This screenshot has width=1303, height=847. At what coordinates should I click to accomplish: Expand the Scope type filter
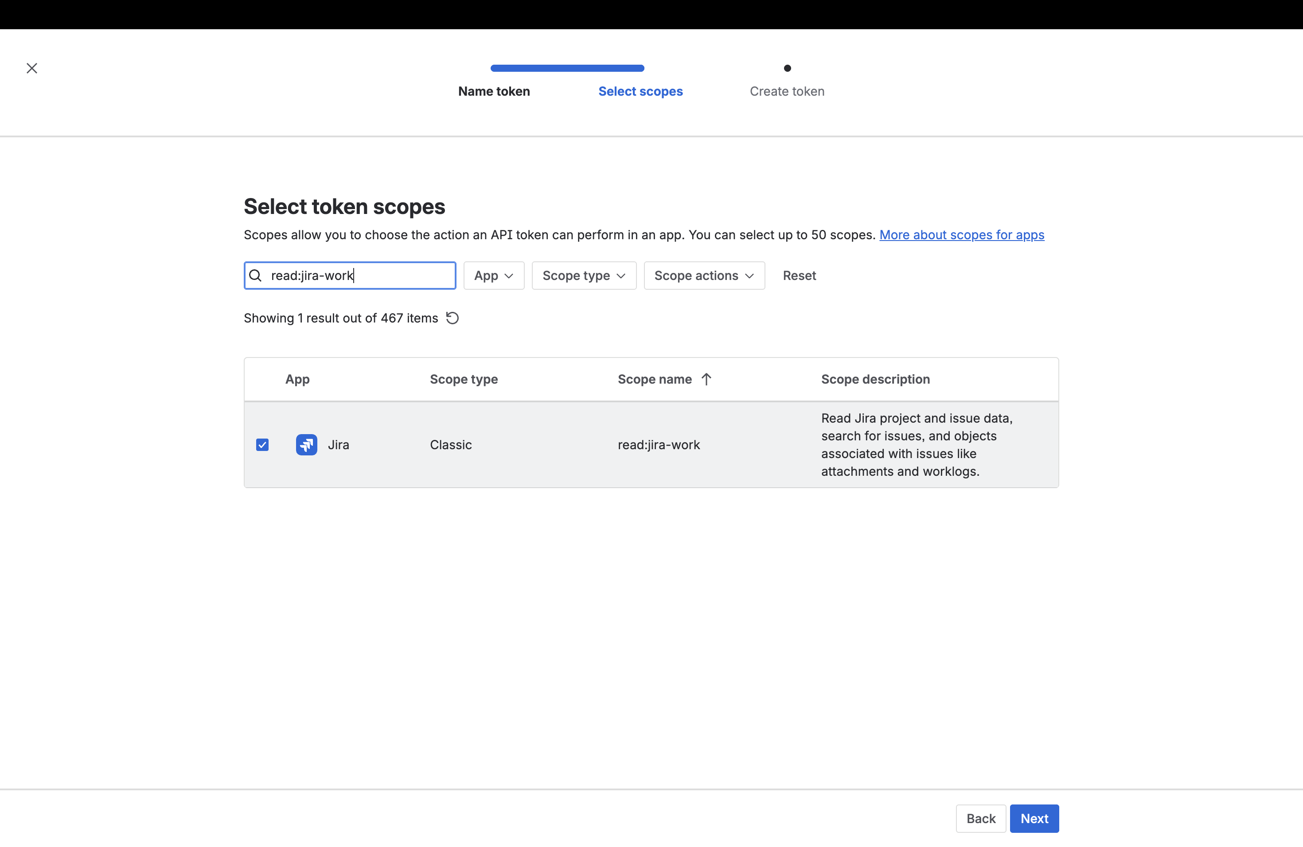click(x=584, y=275)
